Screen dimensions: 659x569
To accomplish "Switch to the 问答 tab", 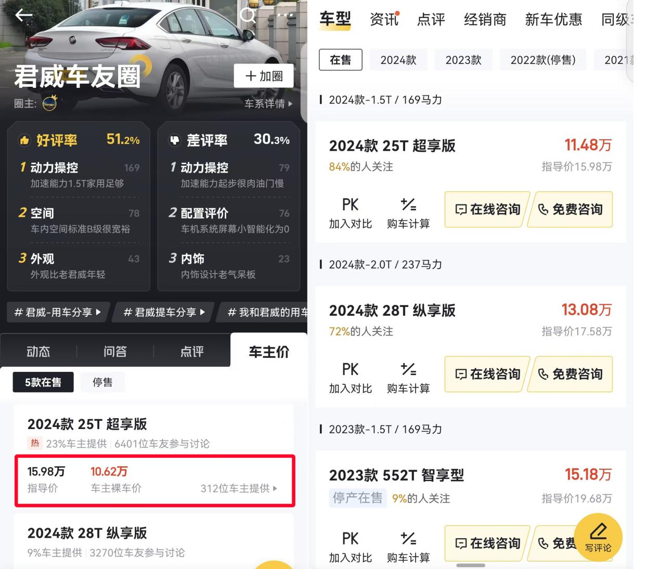I will pos(115,352).
